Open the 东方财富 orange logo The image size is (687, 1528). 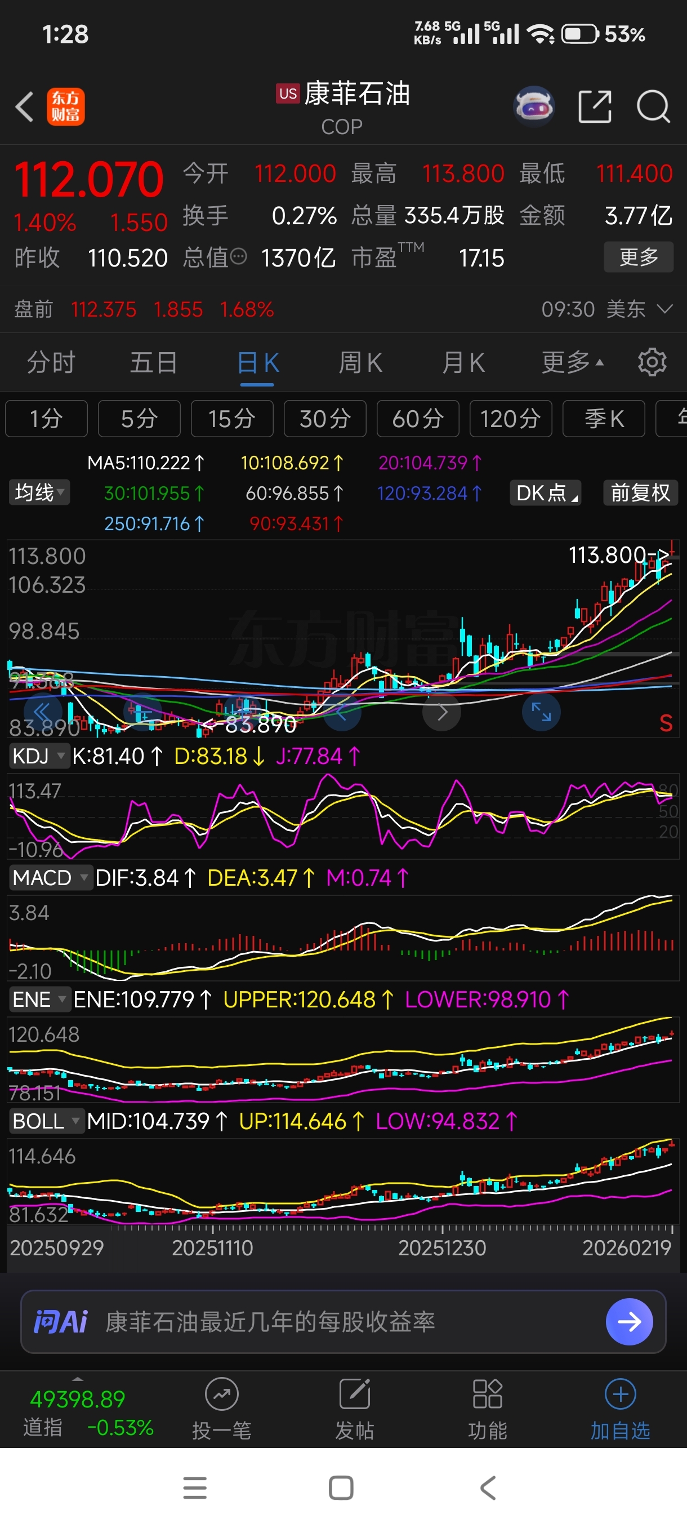coord(66,107)
